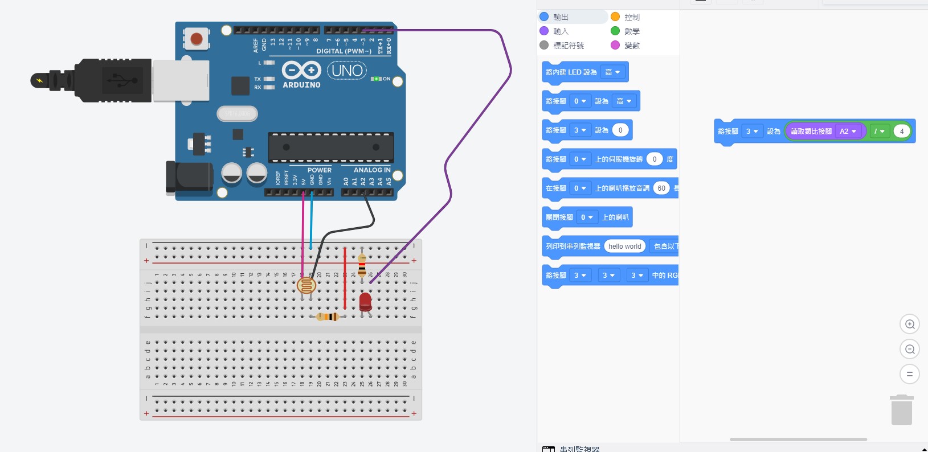928x452 pixels.
Task: Click the zoom in magnifier icon
Action: coord(910,324)
